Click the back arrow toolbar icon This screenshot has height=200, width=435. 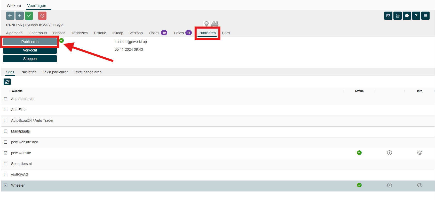pyautogui.click(x=10, y=16)
